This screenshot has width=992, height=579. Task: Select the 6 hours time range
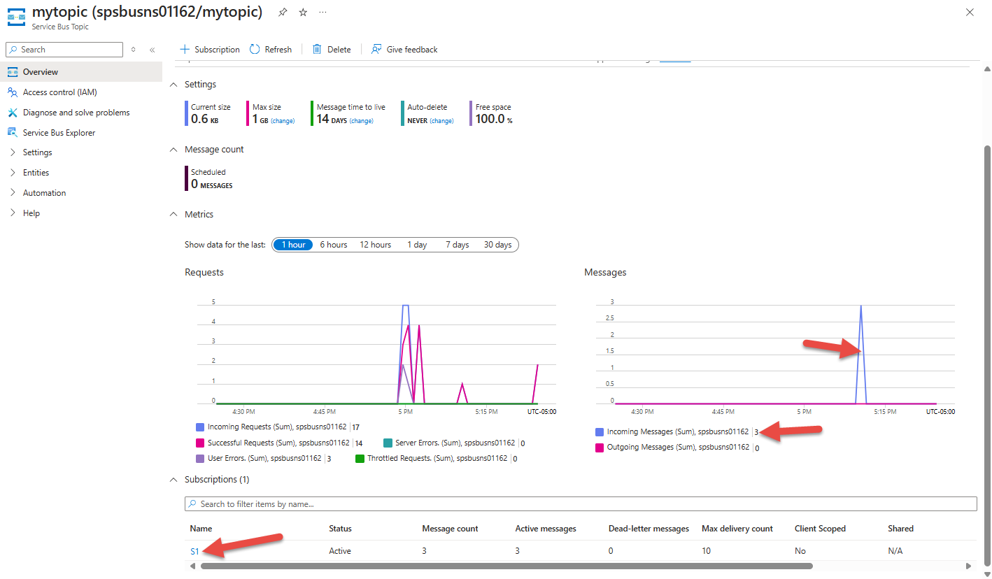click(334, 245)
